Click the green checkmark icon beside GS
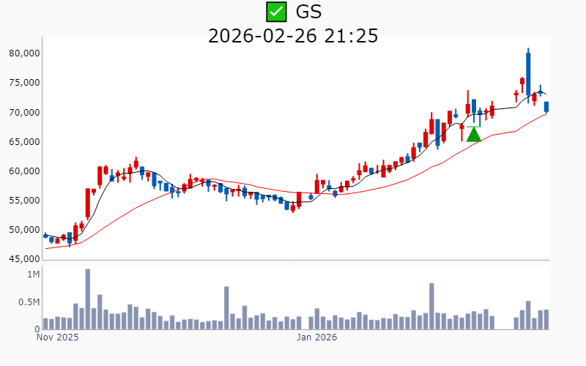This screenshot has height=366, width=586. tap(275, 12)
